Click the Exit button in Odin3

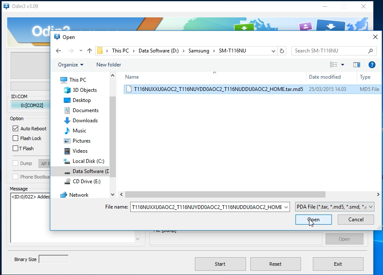(x=338, y=264)
